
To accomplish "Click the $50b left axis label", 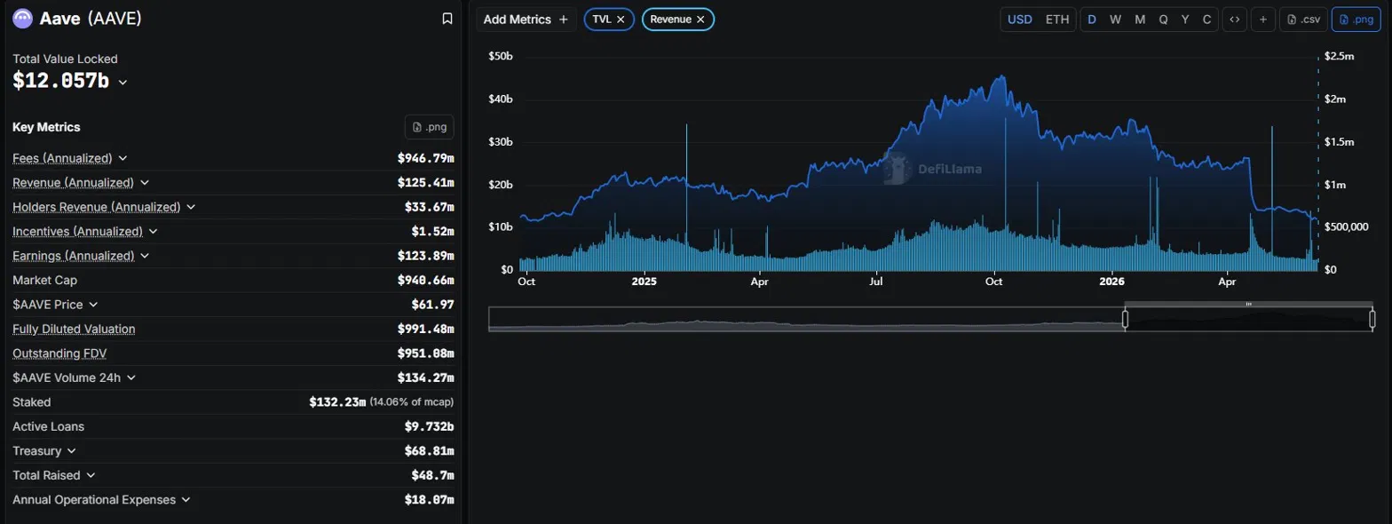I will [x=502, y=56].
